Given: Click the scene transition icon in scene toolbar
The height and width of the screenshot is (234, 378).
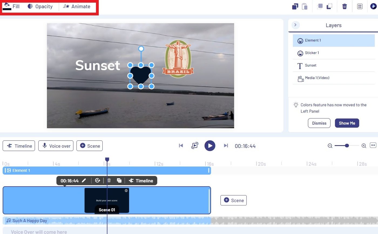Looking at the screenshot, I should pyautogui.click(x=98, y=180).
